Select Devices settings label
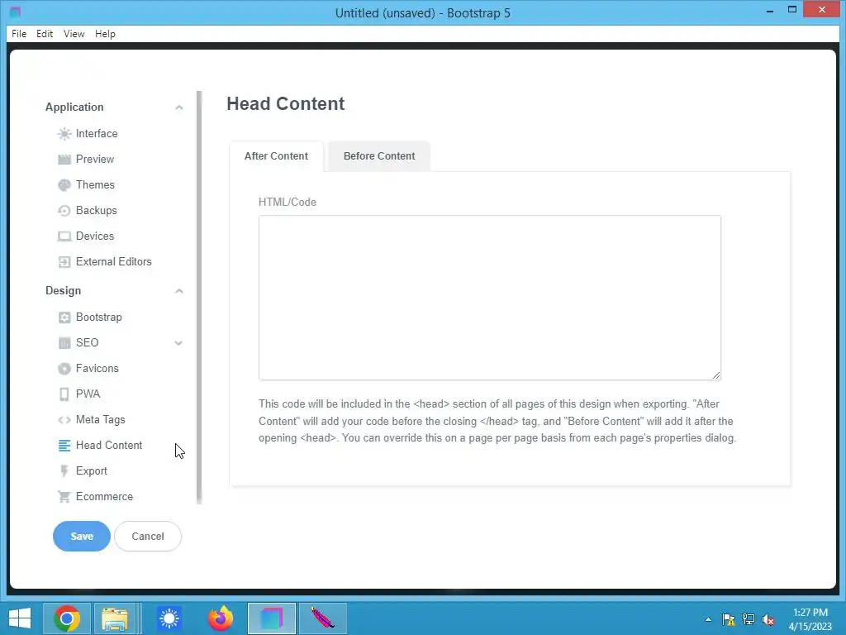The image size is (846, 635). [95, 236]
